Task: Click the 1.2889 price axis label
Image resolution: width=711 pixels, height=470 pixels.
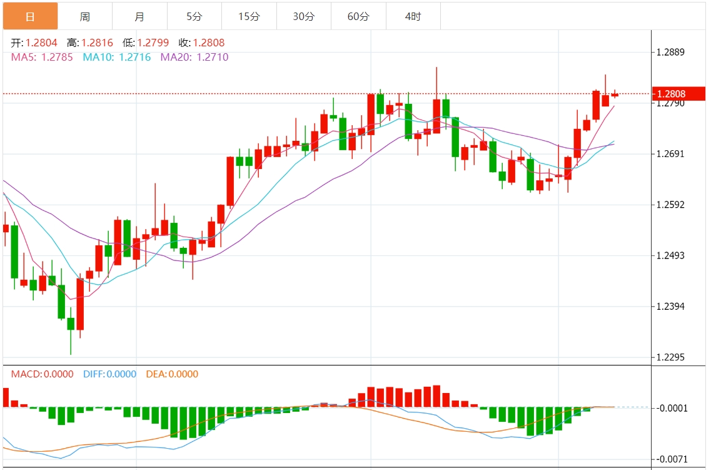Action: coord(670,52)
